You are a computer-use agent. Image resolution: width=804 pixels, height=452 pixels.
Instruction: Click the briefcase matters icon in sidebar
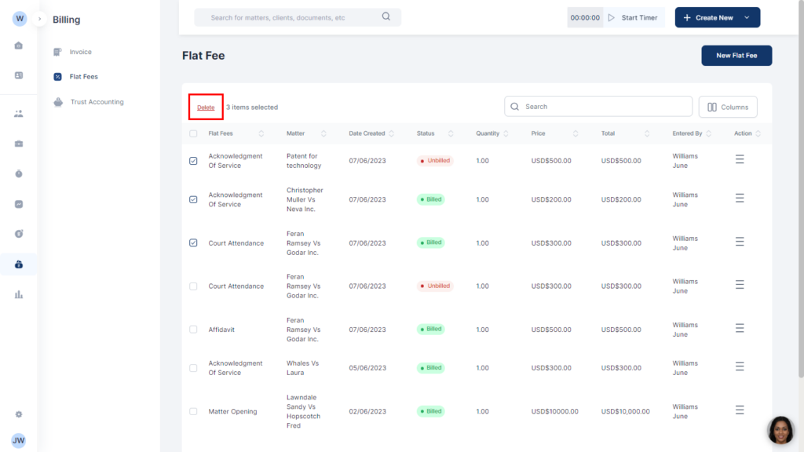click(x=19, y=144)
